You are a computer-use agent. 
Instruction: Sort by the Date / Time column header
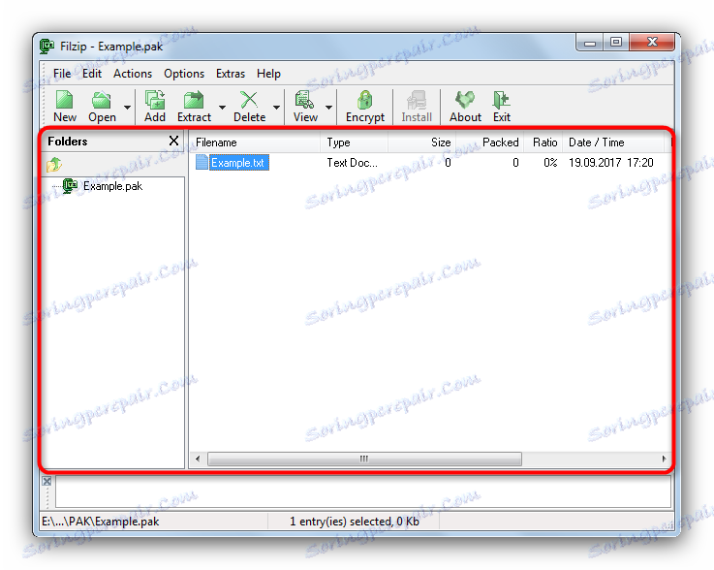click(613, 142)
